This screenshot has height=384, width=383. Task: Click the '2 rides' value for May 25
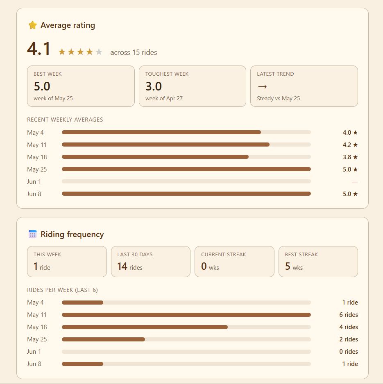(349, 339)
